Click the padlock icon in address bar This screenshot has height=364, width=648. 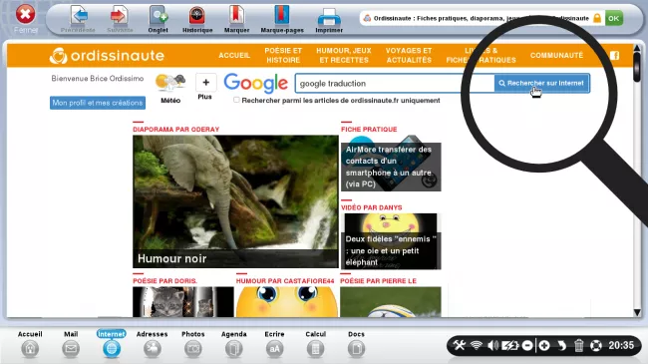(597, 18)
